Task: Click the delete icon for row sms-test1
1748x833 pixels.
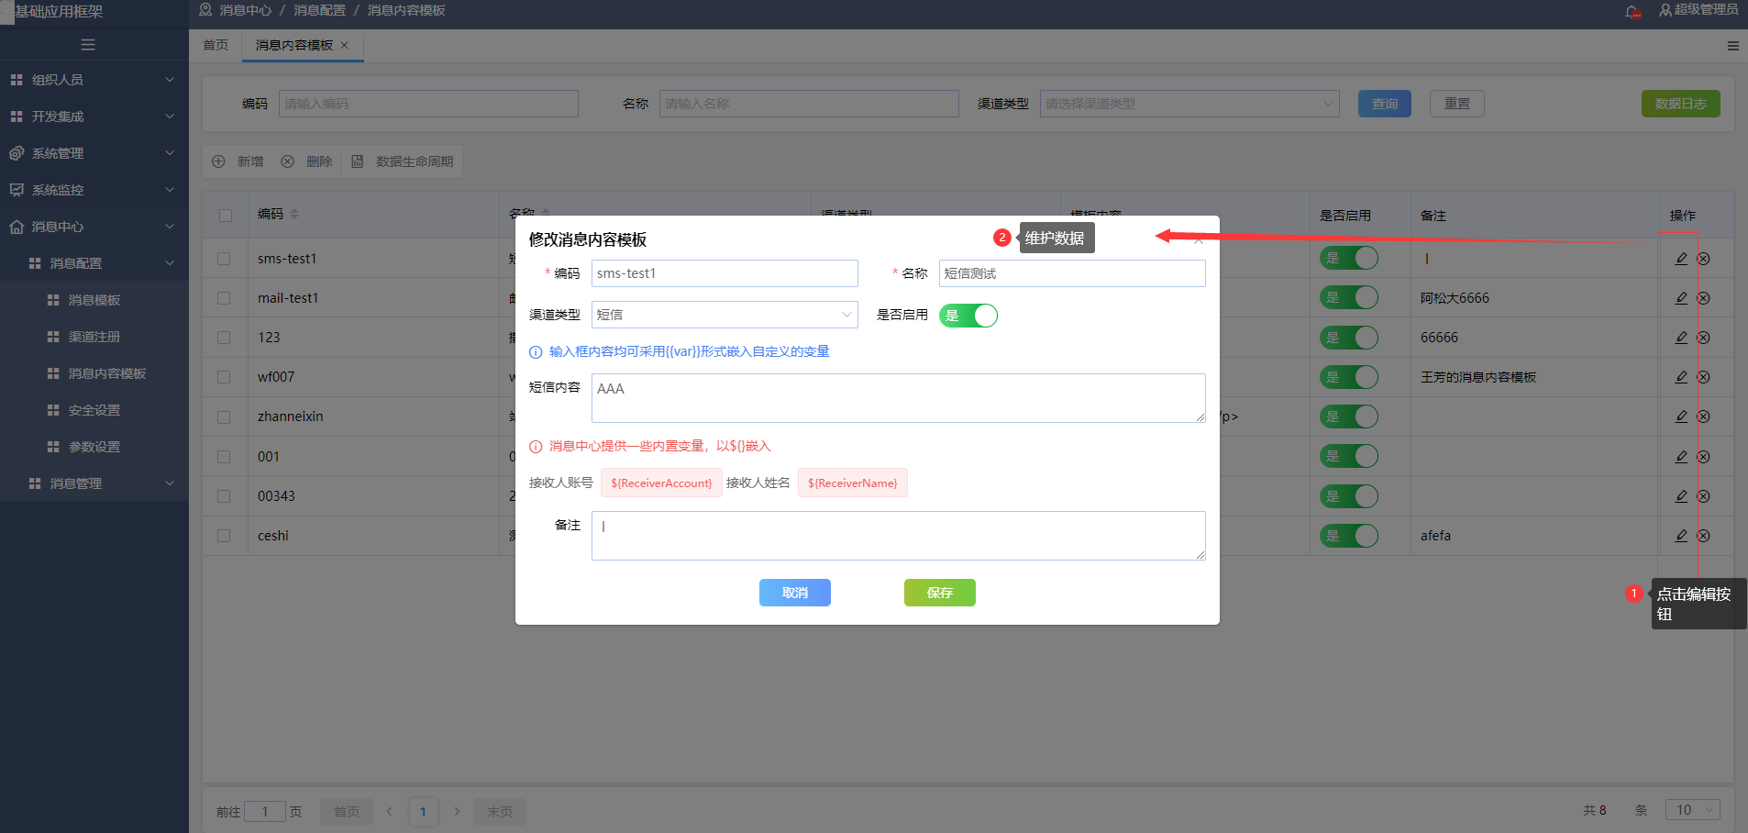Action: pos(1703,259)
